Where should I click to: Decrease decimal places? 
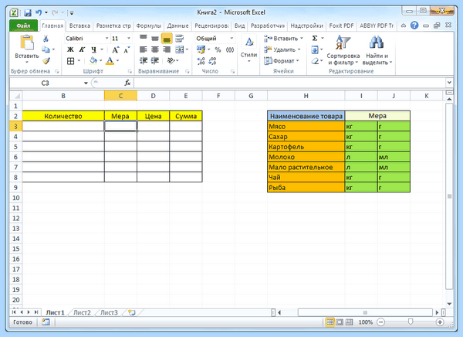213,61
